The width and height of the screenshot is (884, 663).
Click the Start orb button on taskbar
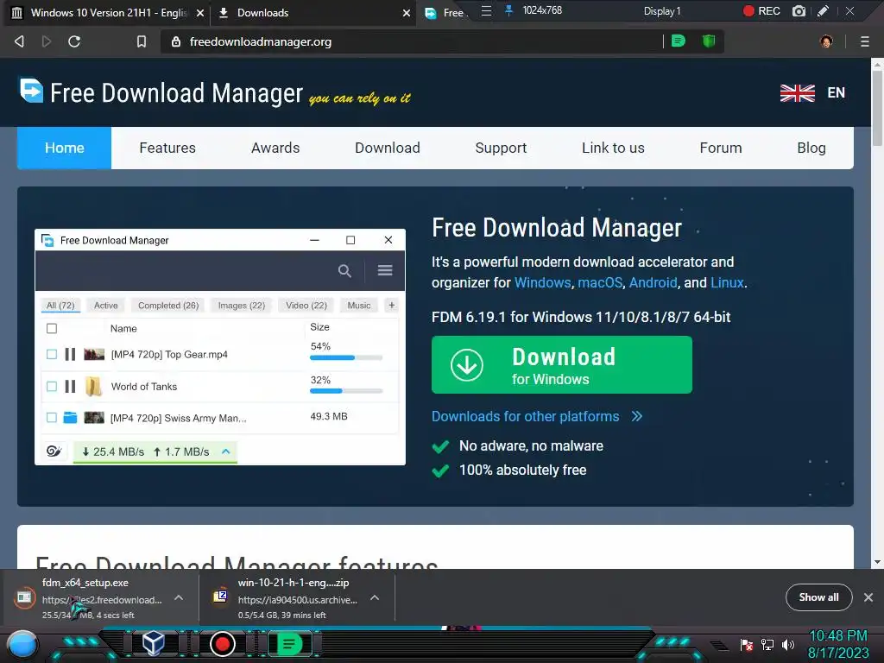click(22, 645)
